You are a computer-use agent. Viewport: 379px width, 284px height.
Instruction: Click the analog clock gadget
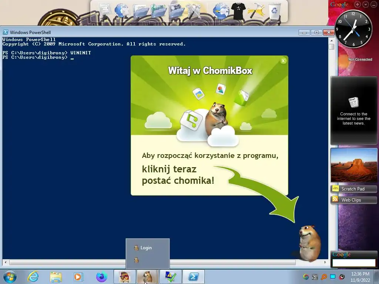pos(353,29)
